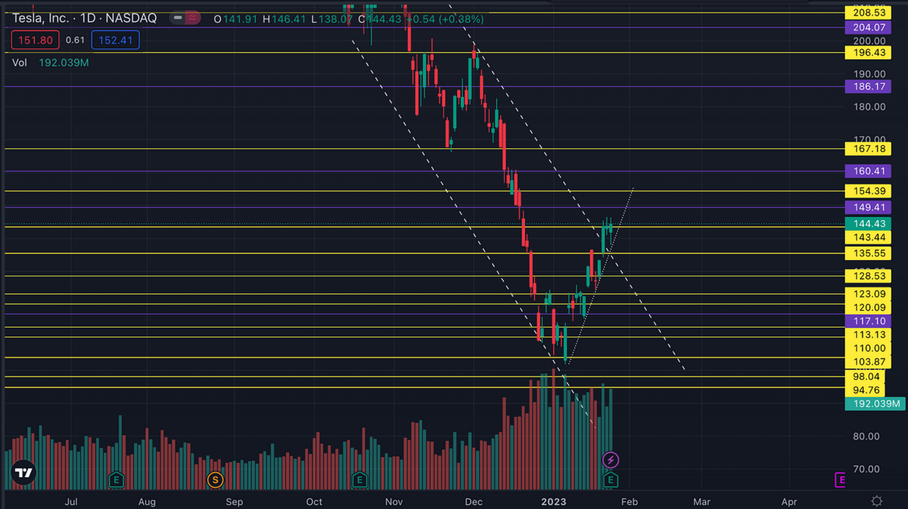
Task: Click the 2023 label on time axis
Action: 553,501
